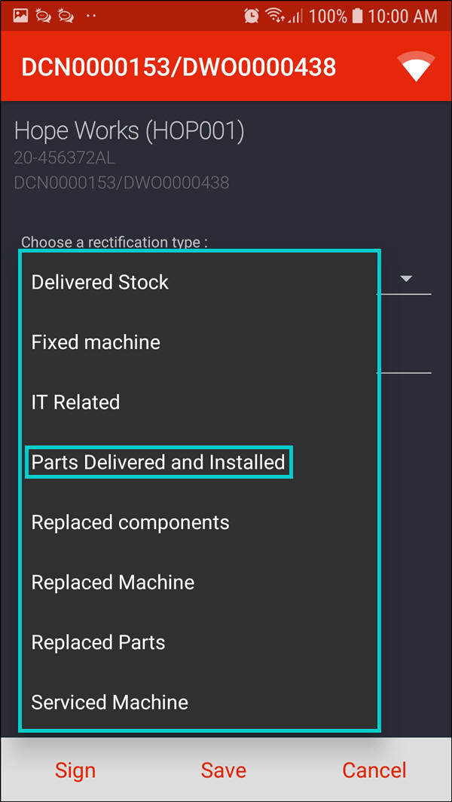This screenshot has width=452, height=802.
Task: Tap the second chat bubble notification icon
Action: coord(66,15)
